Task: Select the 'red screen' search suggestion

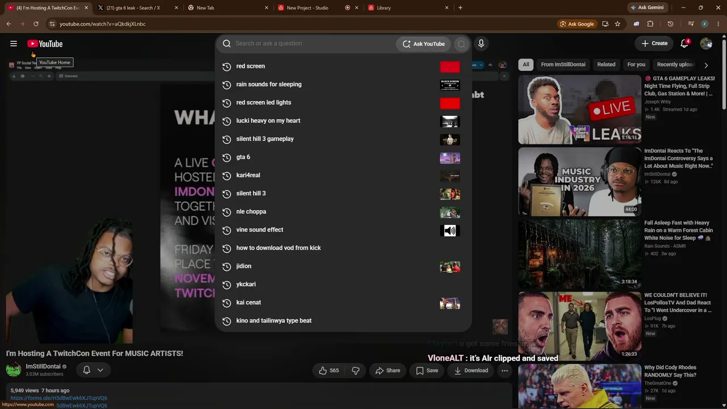Action: click(x=343, y=66)
